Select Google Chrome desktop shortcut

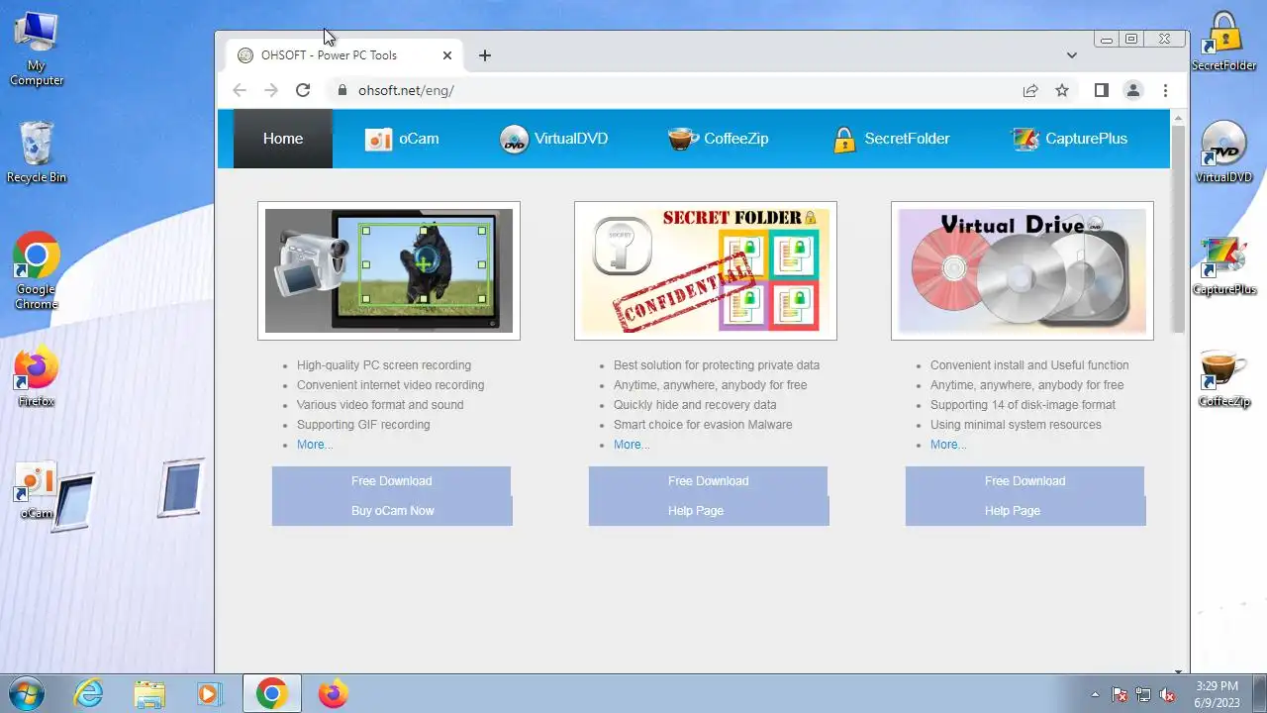(37, 271)
